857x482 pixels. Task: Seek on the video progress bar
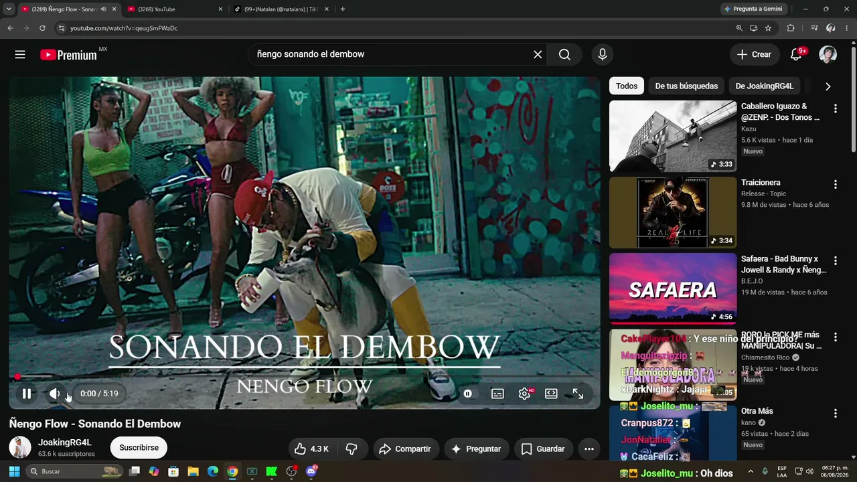[x=305, y=377]
